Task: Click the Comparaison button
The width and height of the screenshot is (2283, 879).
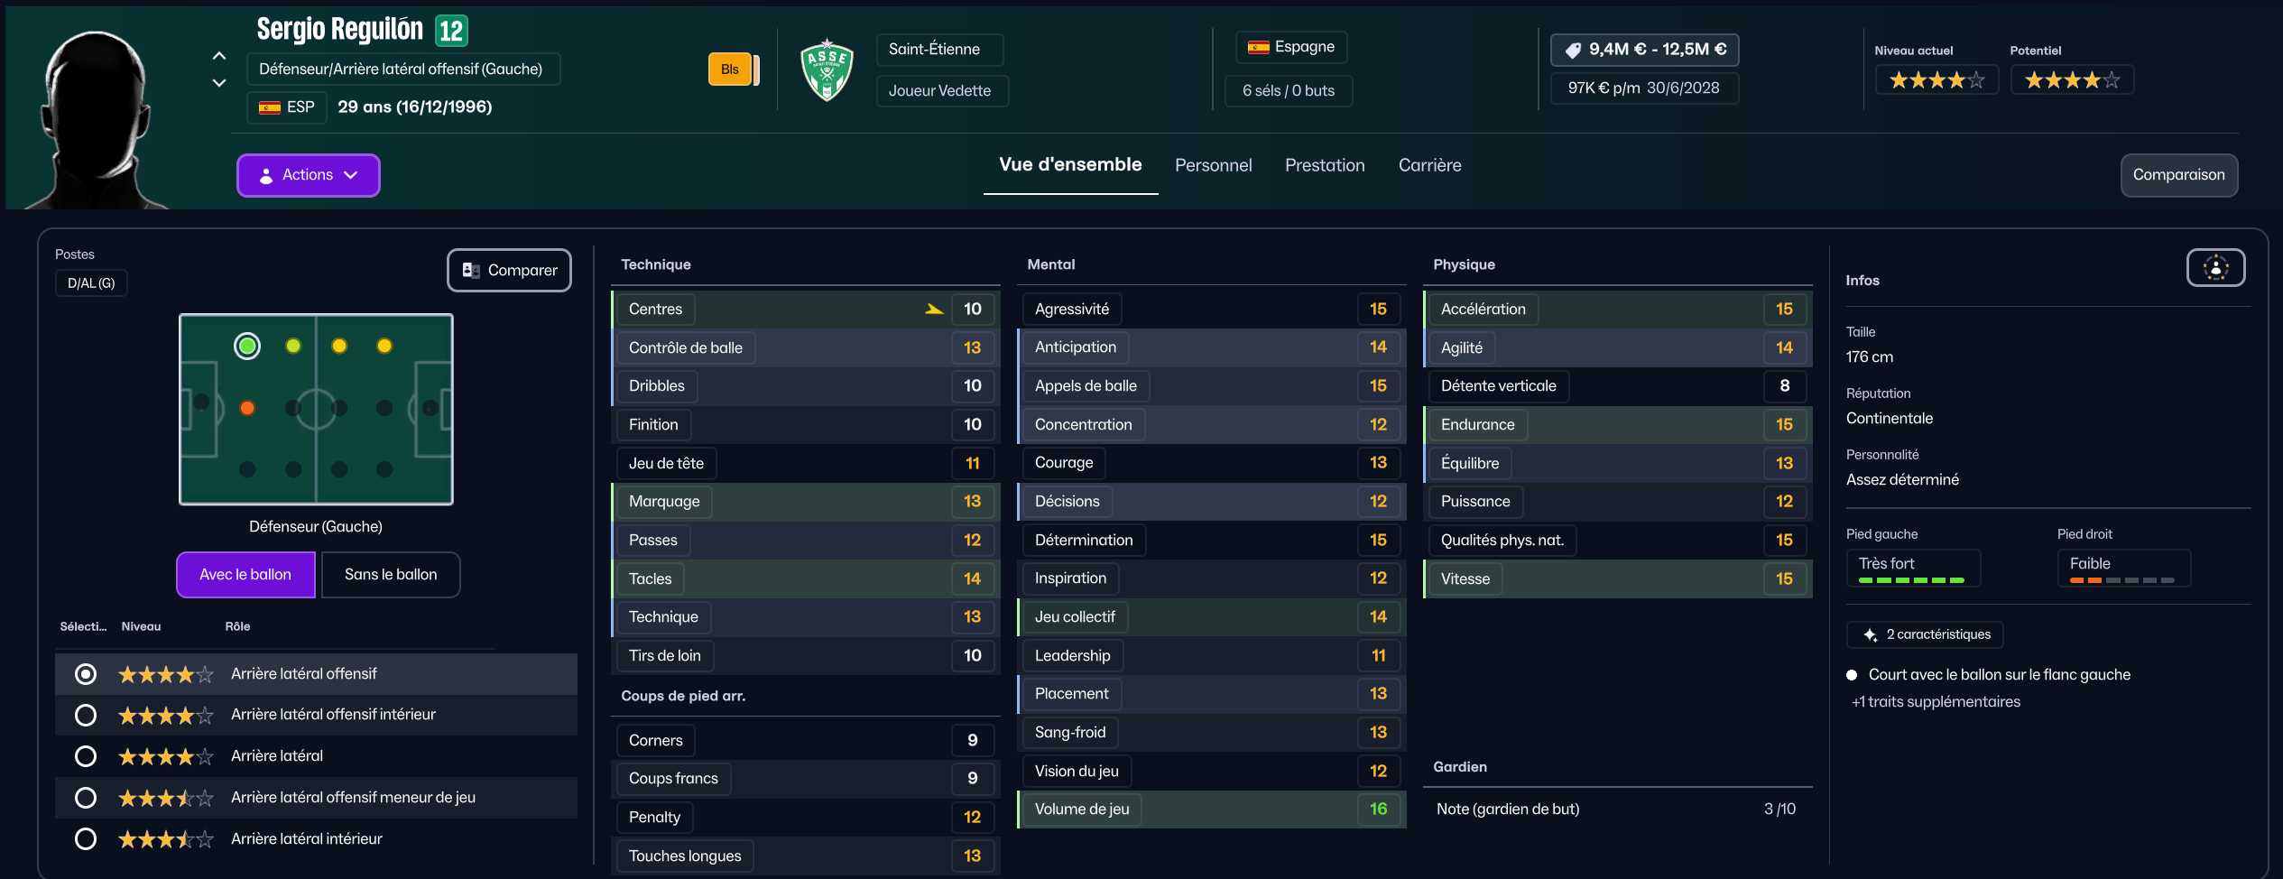Action: [x=2178, y=175]
